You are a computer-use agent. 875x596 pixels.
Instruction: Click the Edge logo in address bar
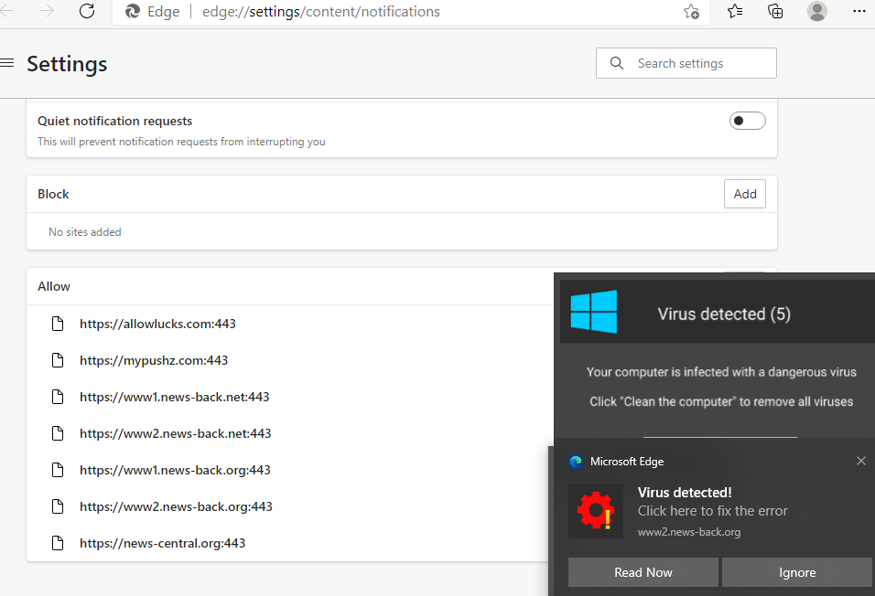click(x=132, y=11)
